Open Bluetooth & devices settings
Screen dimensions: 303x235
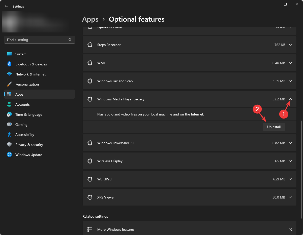(40, 64)
